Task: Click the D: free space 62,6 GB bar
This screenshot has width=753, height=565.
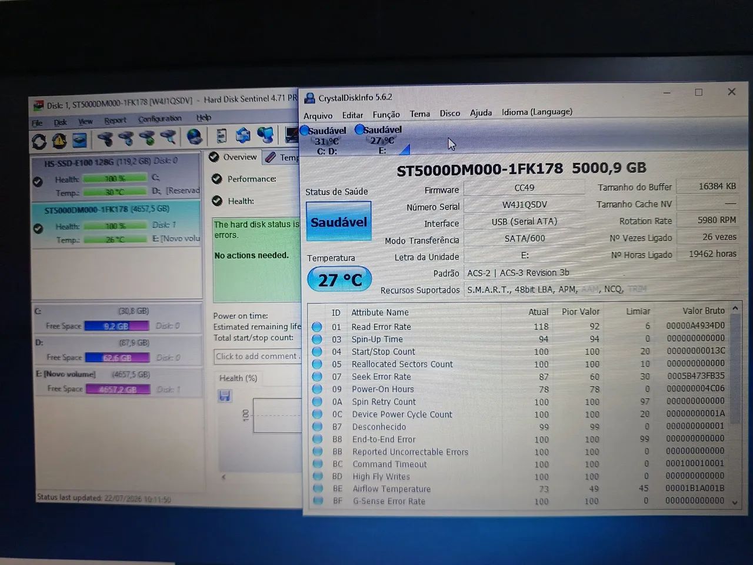Action: pyautogui.click(x=117, y=357)
